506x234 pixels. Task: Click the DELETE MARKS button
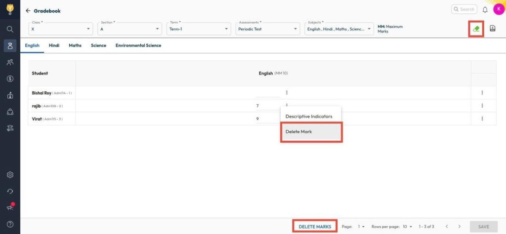coord(315,227)
